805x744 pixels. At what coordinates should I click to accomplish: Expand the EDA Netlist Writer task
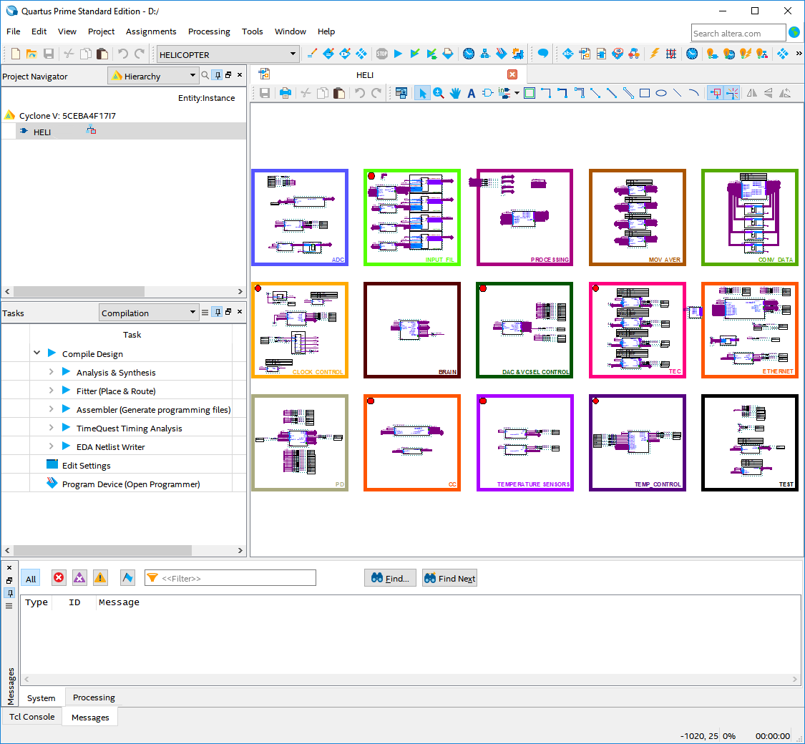pyautogui.click(x=52, y=446)
